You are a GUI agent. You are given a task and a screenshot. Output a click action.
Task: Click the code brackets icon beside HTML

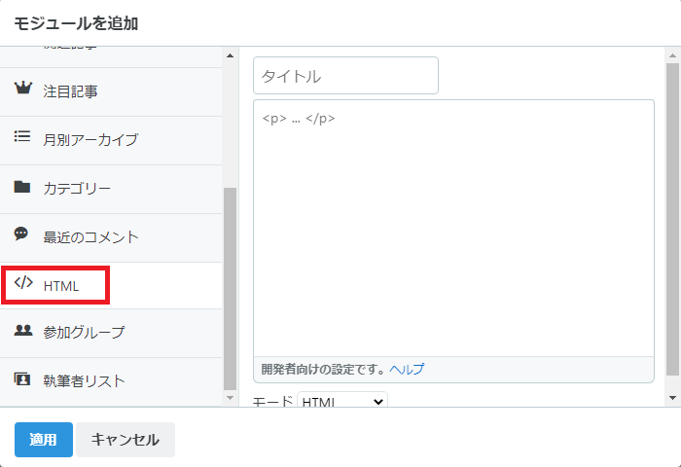point(23,282)
